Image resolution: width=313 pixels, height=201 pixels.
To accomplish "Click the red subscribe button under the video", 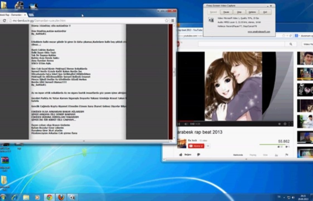I will click(x=196, y=146).
